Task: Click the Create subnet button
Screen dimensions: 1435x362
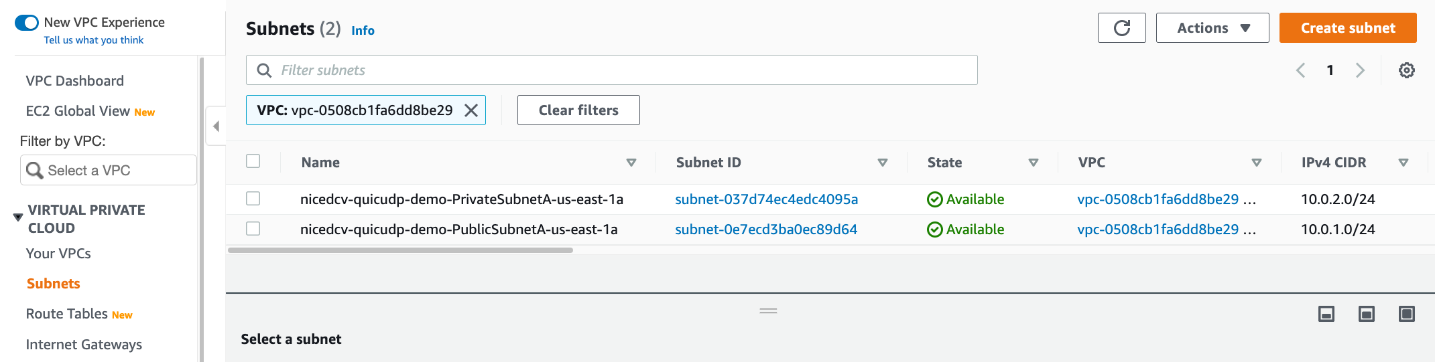Action: pos(1347,28)
